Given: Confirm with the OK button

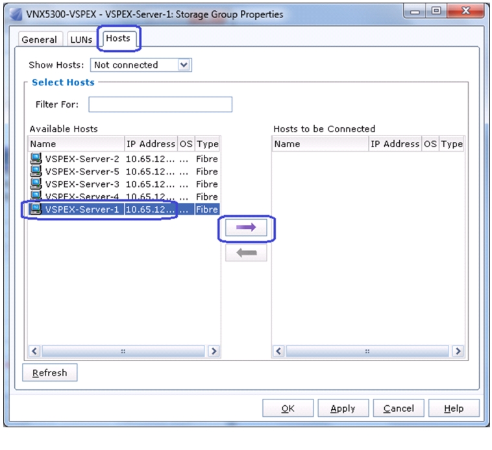Looking at the screenshot, I should [288, 409].
